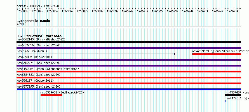
Task: Click the DGV Structural Variants track title
Action: click(x=39, y=36)
